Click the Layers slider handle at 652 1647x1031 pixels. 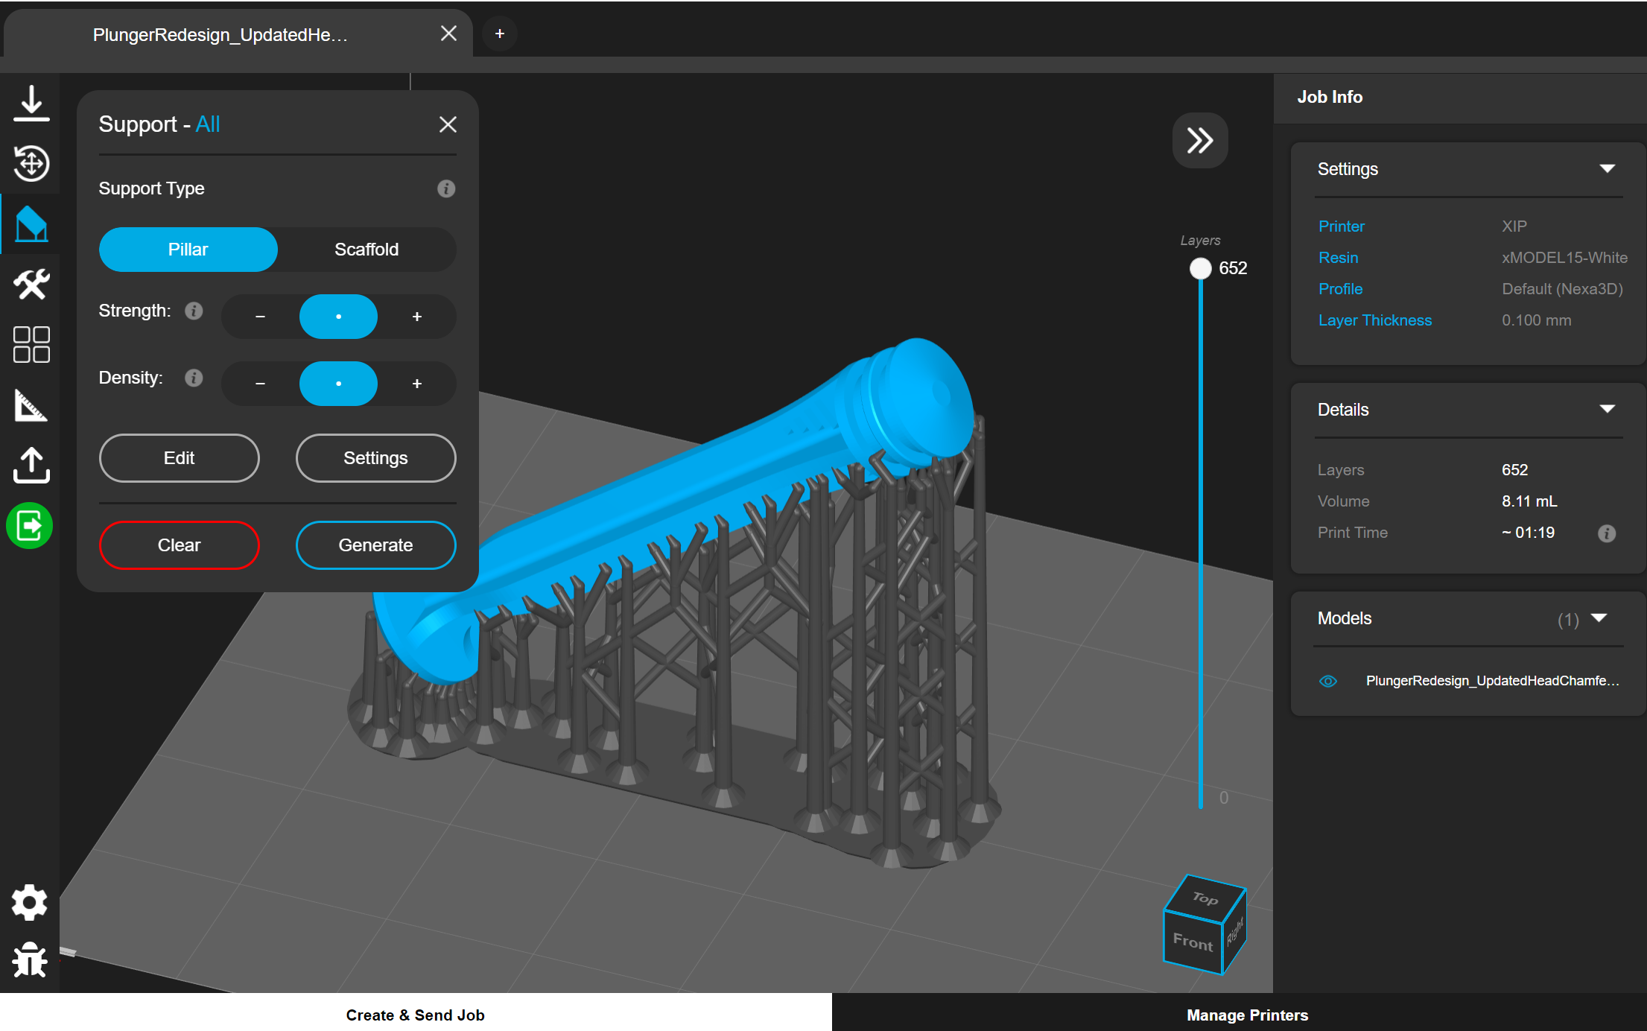1200,268
